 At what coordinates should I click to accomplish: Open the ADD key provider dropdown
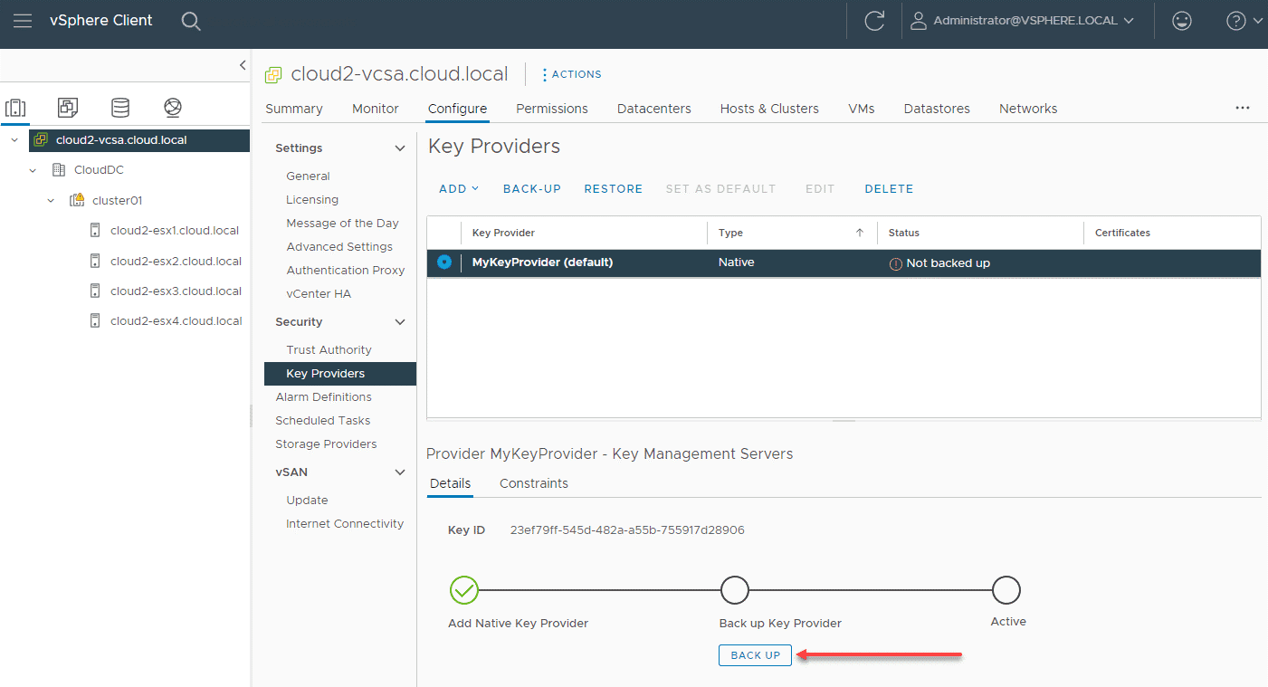click(x=458, y=189)
